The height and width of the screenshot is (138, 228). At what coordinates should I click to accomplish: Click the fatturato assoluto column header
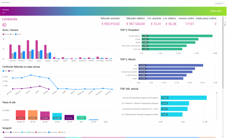[110, 18]
